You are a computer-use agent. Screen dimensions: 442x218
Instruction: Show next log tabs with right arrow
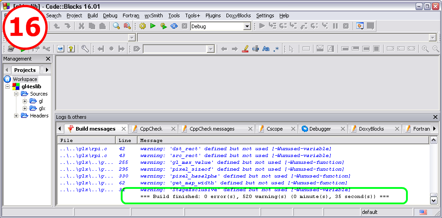[434, 129]
